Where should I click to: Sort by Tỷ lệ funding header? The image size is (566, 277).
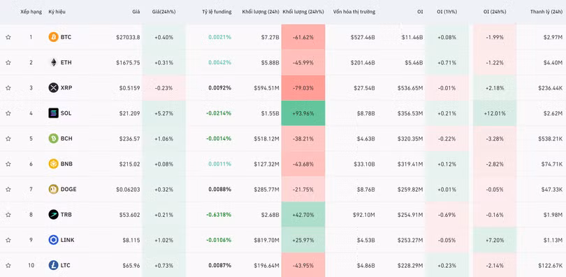(217, 12)
